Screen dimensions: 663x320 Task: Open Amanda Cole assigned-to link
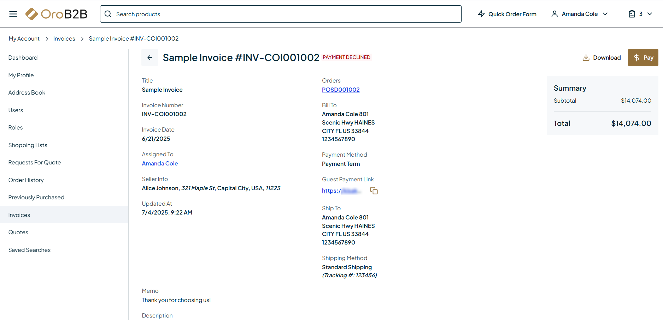(x=160, y=163)
